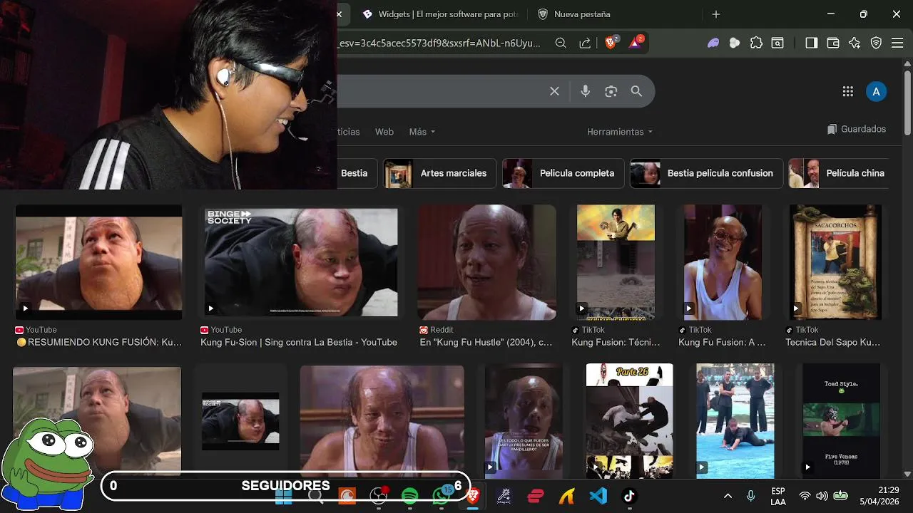This screenshot has height=513, width=913.
Task: Open the Sacacorchos Tecnica Del Sapo thumbnail
Action: [x=835, y=262]
